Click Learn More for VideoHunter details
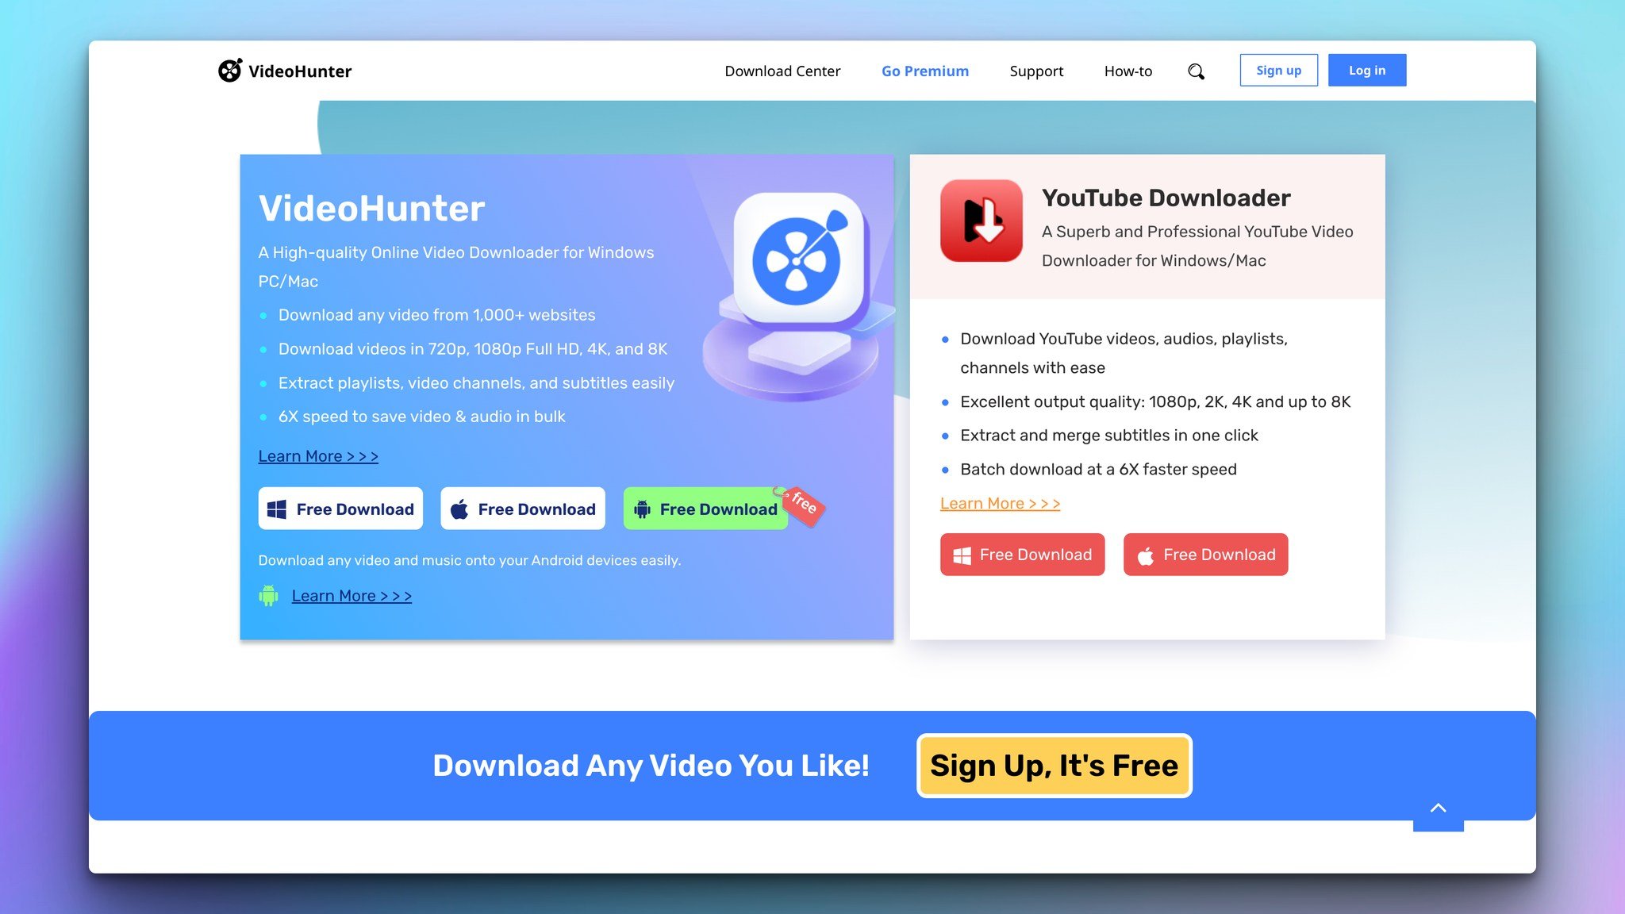The width and height of the screenshot is (1625, 914). click(x=318, y=455)
